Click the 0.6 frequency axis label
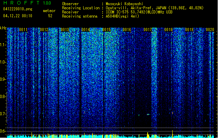Screen dimensions: 218x138 click(3, 131)
